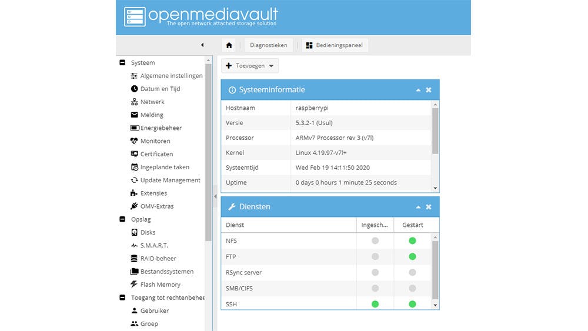Click the RAID-beheer database icon
The height and width of the screenshot is (331, 588).
click(134, 258)
